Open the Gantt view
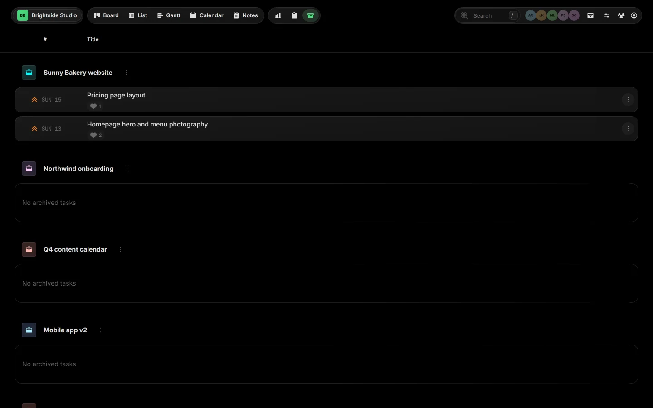Viewport: 653px width, 408px height. coord(169,15)
